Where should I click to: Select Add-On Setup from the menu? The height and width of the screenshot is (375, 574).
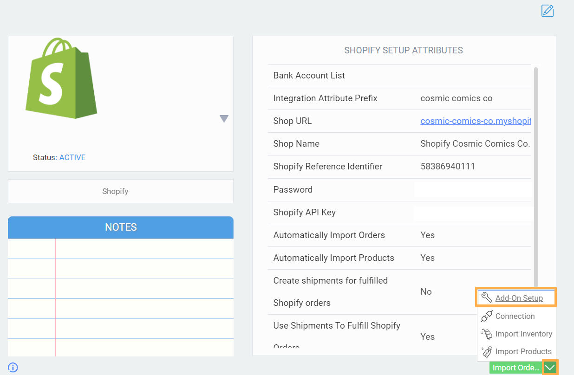pyautogui.click(x=519, y=298)
